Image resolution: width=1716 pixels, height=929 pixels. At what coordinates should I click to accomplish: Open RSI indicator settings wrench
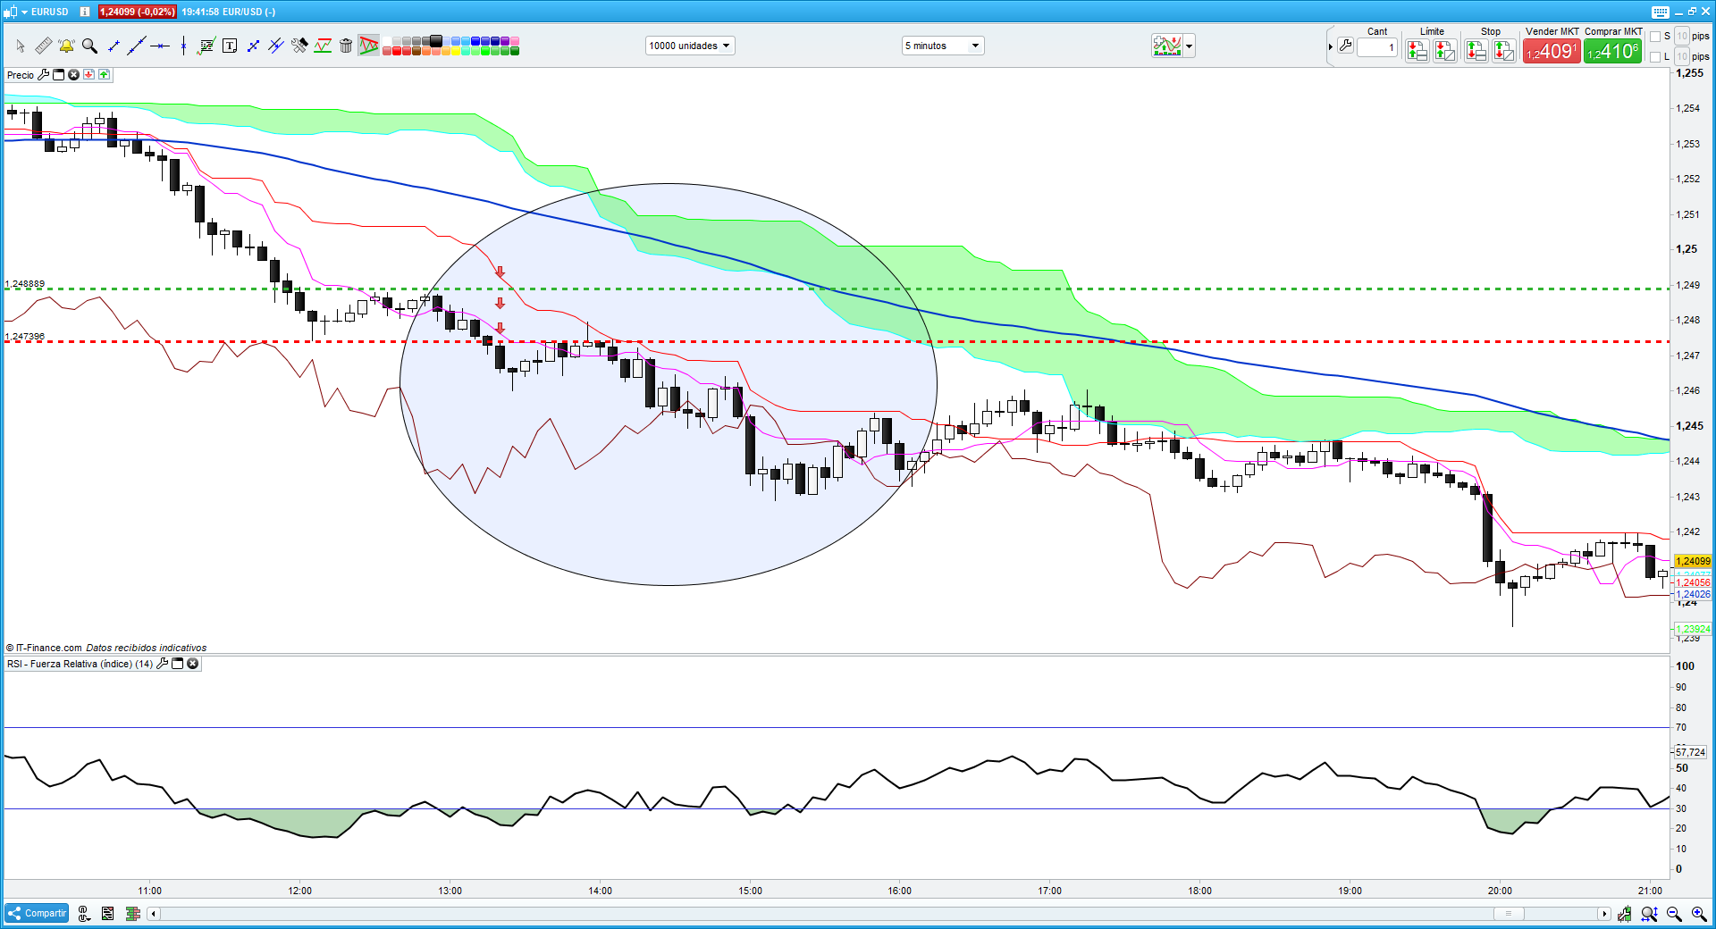(x=163, y=664)
